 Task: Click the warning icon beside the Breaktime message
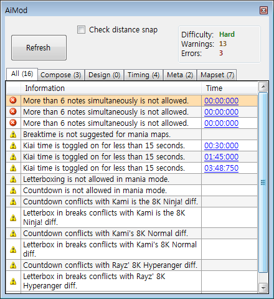13,135
